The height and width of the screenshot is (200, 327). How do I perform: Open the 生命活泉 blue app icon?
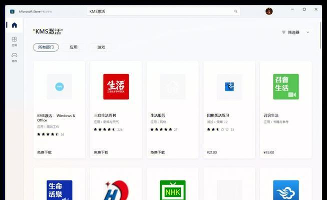60,190
